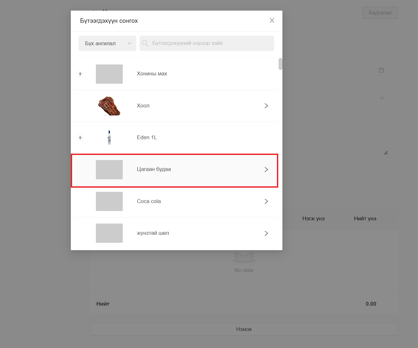Click the жунзтай шөл product name
Screen dimensions: 418x348
(x=153, y=233)
